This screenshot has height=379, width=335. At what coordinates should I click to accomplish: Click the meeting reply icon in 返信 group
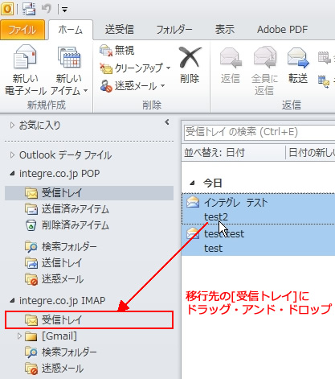point(324,57)
